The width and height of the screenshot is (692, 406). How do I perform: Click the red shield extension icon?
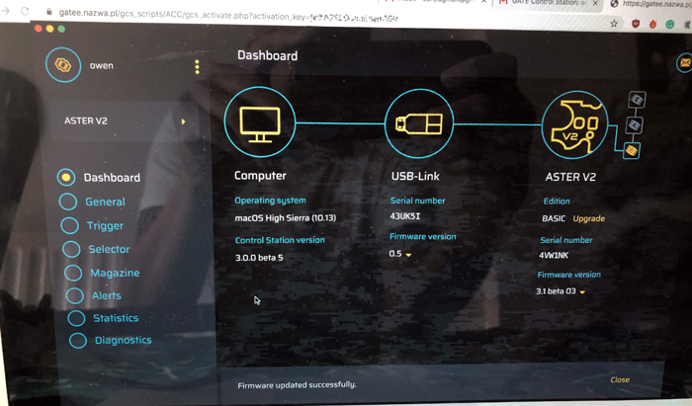[x=636, y=24]
